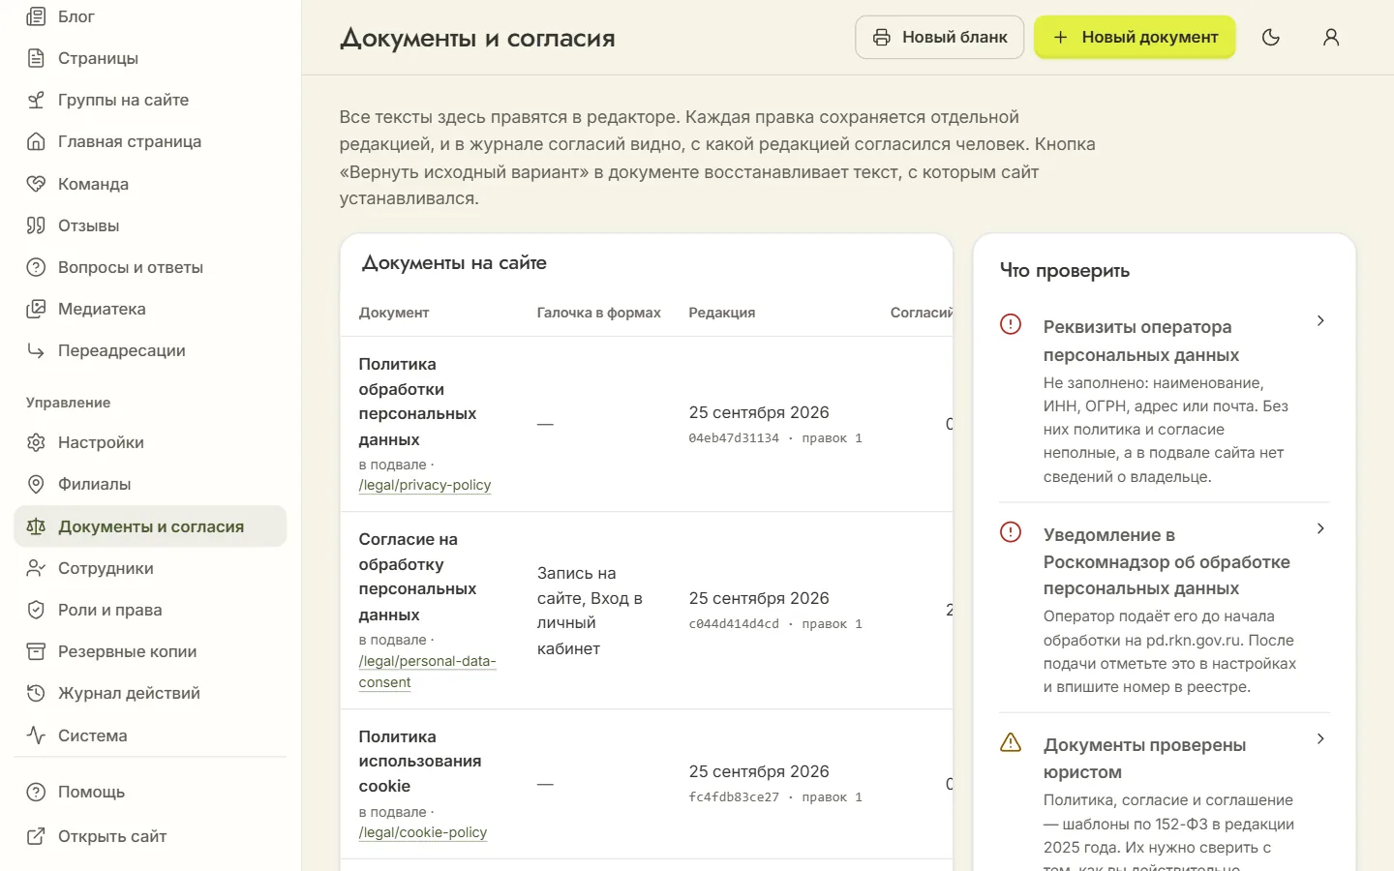Follow the /legal/privacy-policy link
The width and height of the screenshot is (1394, 871).
(x=425, y=485)
